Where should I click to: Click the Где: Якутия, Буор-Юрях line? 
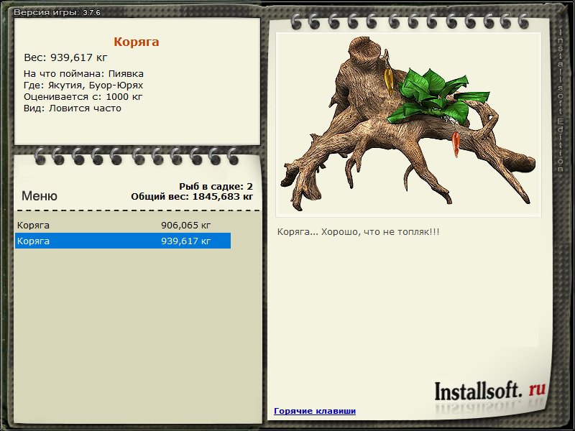83,85
